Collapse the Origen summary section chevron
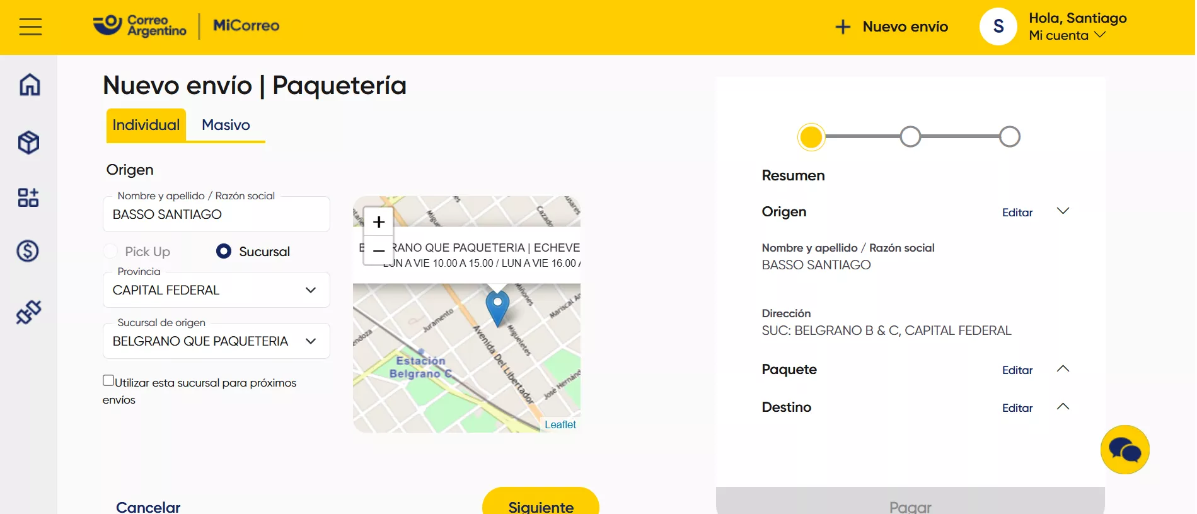Screen dimensions: 1197x514 (1063, 211)
